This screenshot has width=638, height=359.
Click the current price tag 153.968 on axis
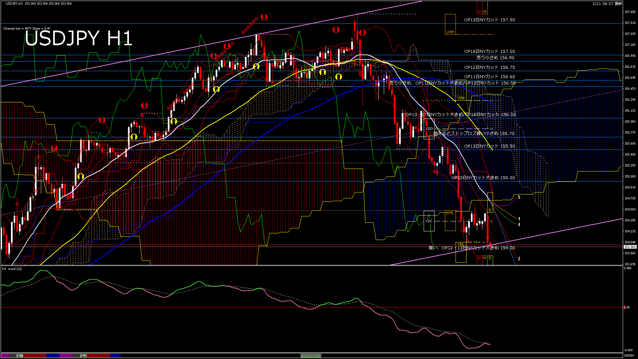(x=630, y=247)
